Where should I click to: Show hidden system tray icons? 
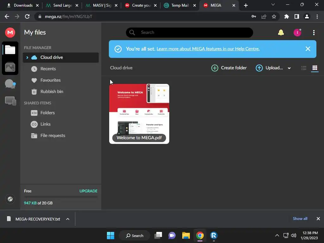click(277, 235)
